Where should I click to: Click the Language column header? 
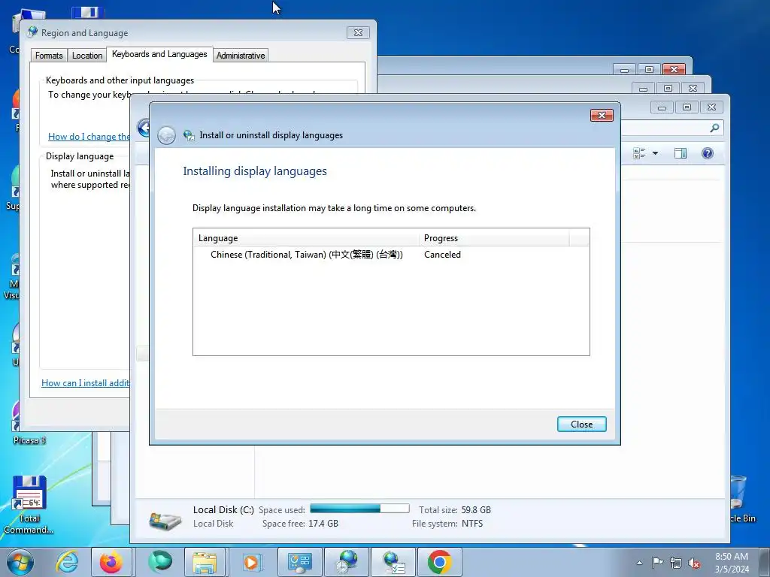tap(306, 238)
